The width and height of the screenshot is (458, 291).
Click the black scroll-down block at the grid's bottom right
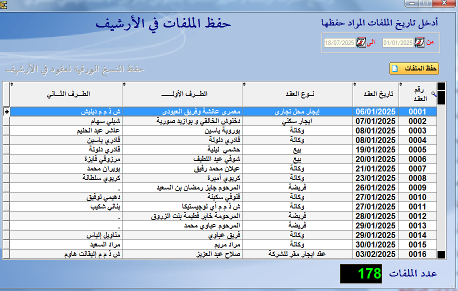441,255
